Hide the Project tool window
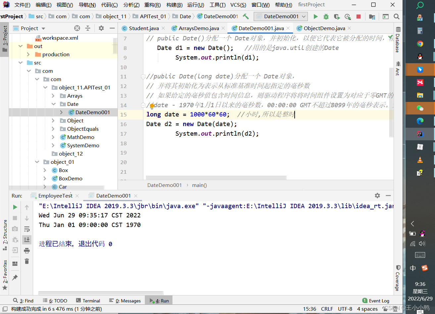 [112, 28]
